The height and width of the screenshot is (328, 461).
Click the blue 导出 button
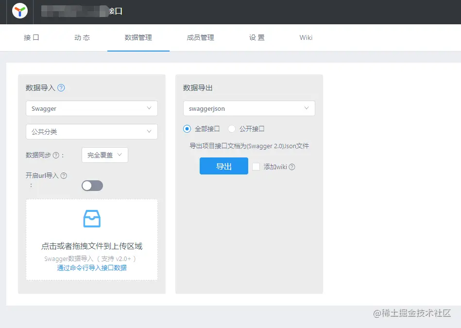tap(224, 166)
